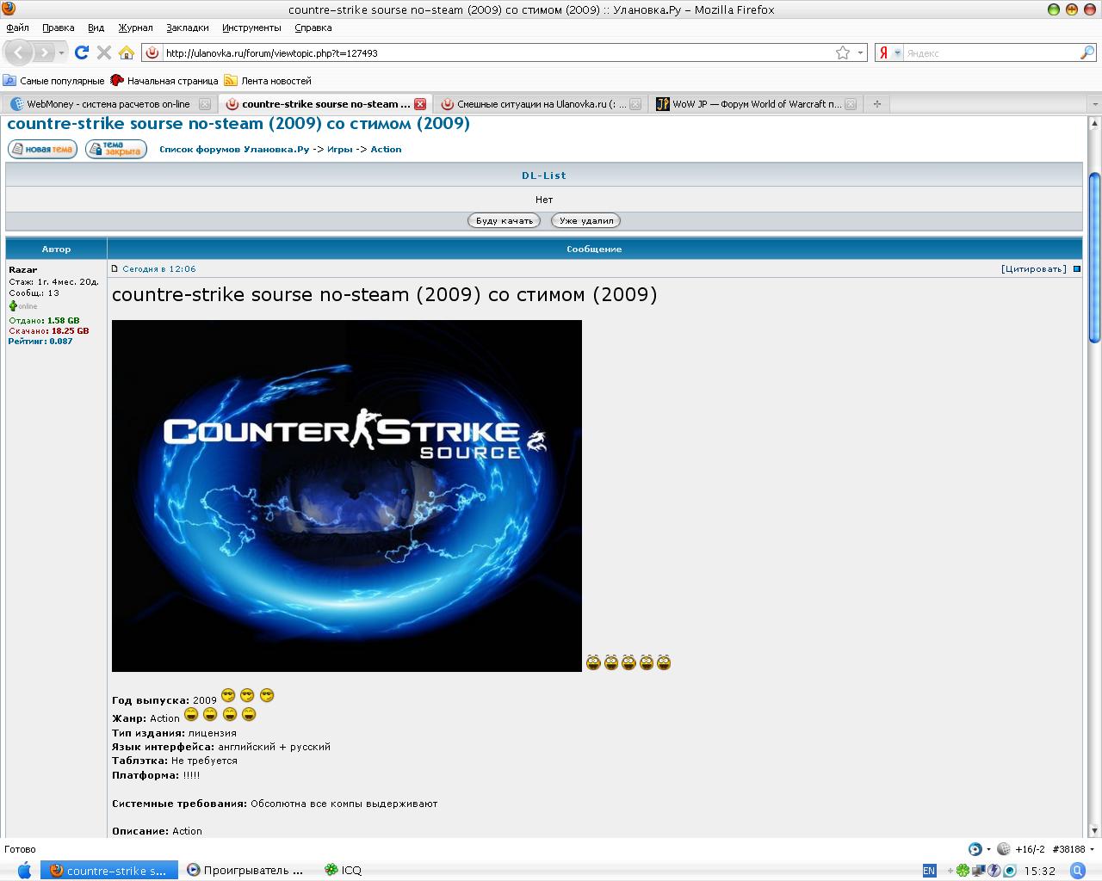This screenshot has width=1102, height=881.
Task: Open the Закладки menu
Action: click(x=187, y=28)
